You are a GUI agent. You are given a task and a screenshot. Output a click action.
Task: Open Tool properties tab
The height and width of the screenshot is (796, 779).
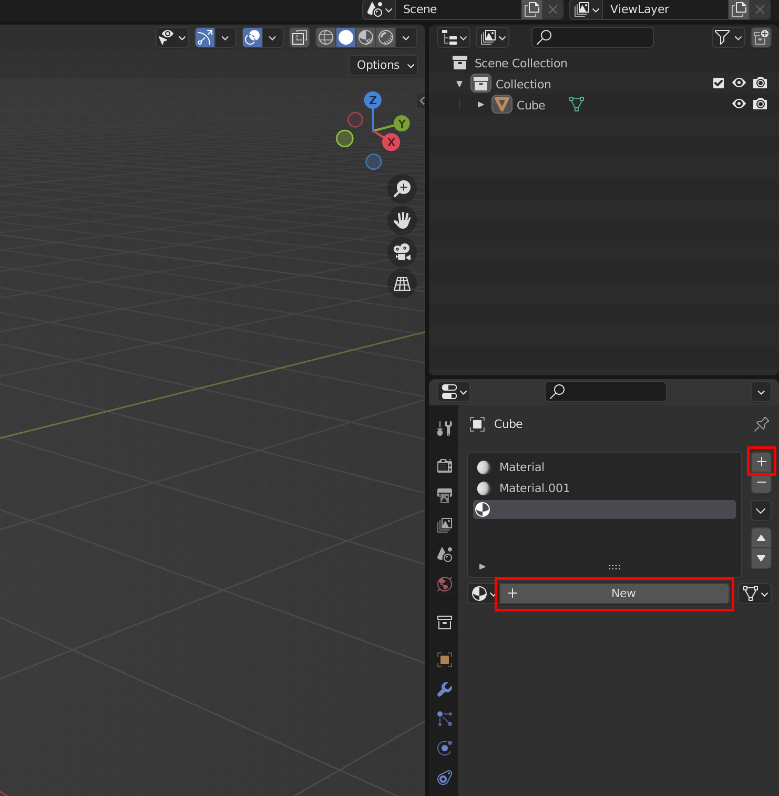pyautogui.click(x=445, y=428)
